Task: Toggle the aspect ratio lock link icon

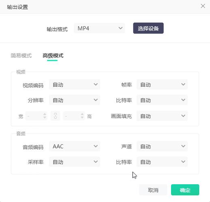Action: pos(55,116)
